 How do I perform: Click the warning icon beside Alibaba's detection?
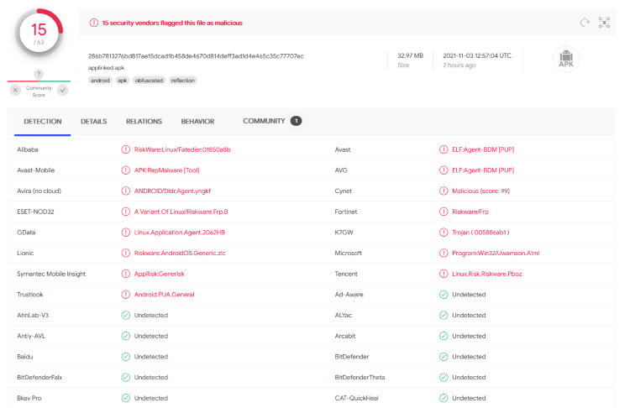click(125, 149)
